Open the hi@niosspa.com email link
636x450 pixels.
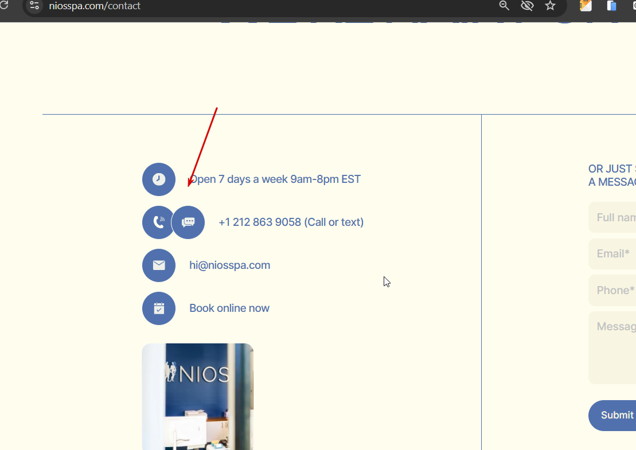pos(229,265)
